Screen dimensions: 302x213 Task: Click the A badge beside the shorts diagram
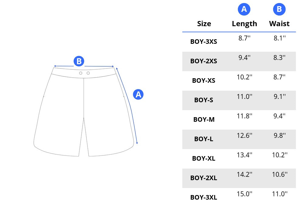pos(138,94)
